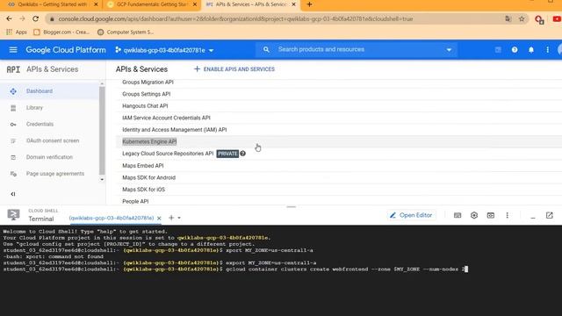Open the Computer System bookmark

pos(125,32)
